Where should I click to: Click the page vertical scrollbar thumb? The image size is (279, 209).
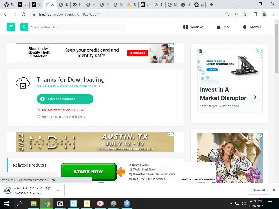tap(277, 48)
